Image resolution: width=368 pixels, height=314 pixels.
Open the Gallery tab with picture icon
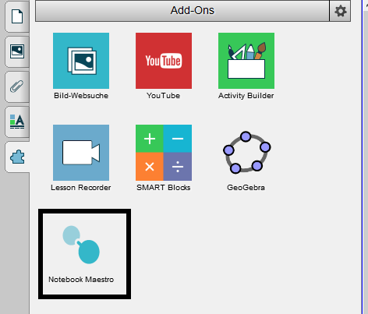click(x=17, y=51)
